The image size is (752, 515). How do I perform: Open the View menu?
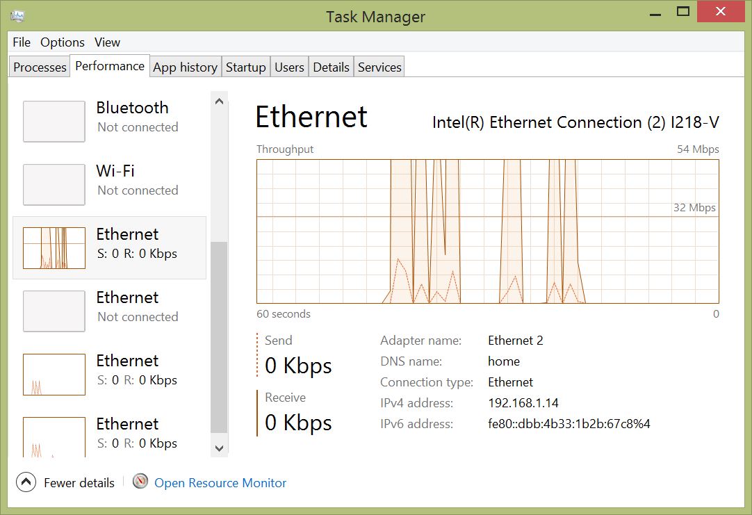click(x=107, y=42)
